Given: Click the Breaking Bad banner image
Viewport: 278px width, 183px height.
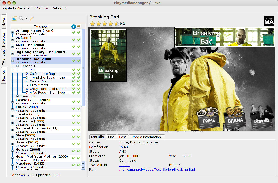Looking at the screenshot, I should (225, 37).
